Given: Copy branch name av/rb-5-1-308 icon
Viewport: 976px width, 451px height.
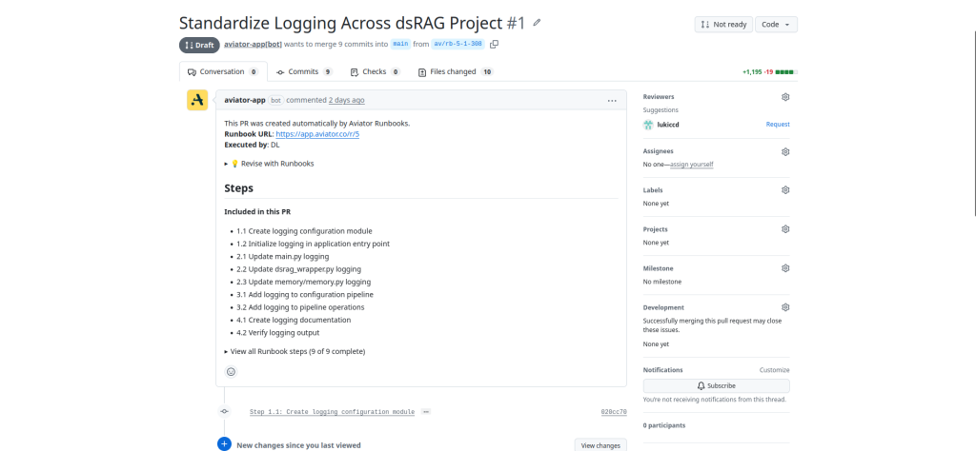Looking at the screenshot, I should [495, 44].
